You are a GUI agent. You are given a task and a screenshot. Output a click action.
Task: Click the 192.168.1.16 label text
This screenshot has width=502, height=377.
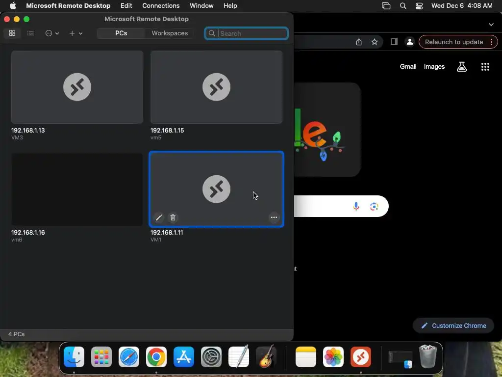28,232
